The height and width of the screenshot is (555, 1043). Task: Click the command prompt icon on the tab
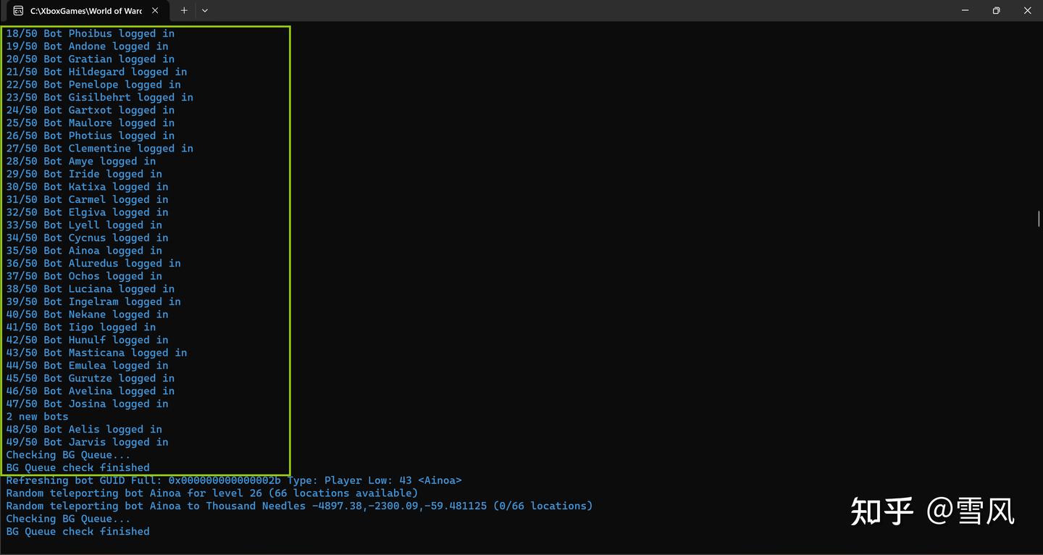[18, 11]
